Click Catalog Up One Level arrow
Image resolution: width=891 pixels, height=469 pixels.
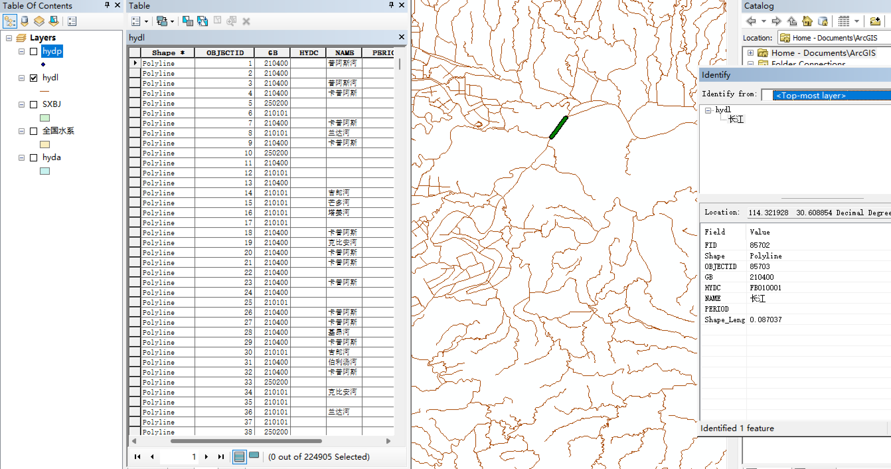[792, 22]
